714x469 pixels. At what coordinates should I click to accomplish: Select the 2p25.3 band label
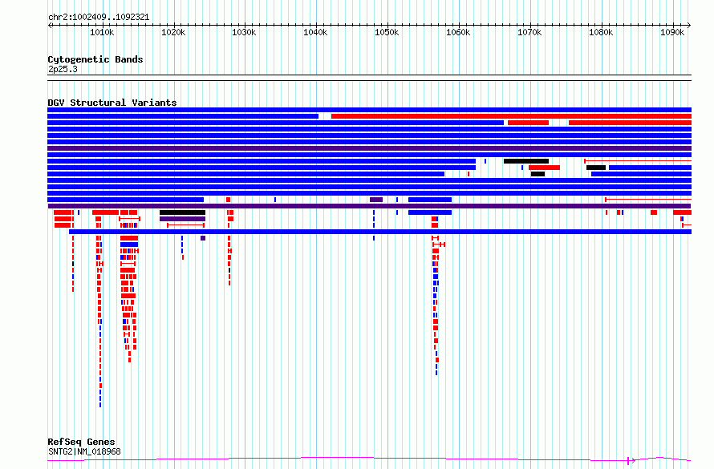click(63, 70)
